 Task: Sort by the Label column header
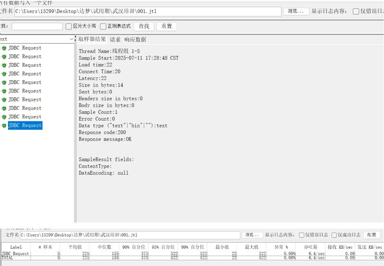pyautogui.click(x=16, y=247)
